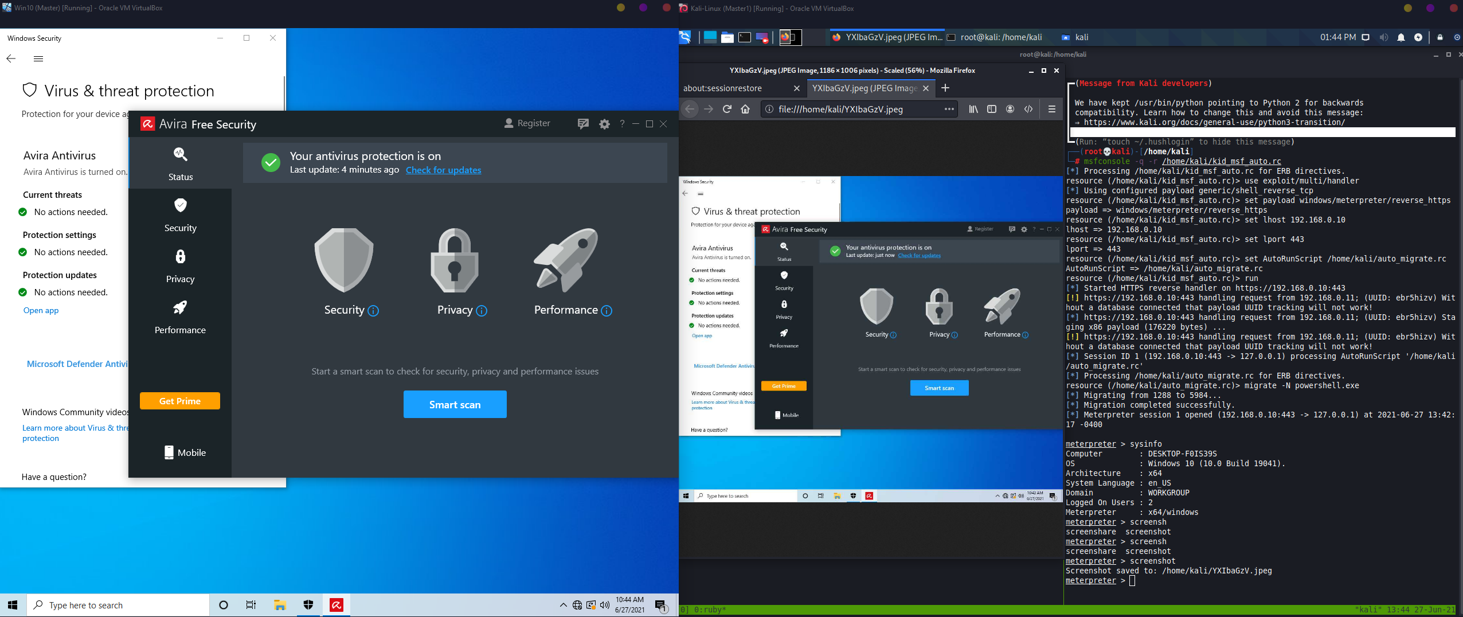This screenshot has height=617, width=1463.
Task: Toggle Firefox sidebar
Action: [x=992, y=109]
